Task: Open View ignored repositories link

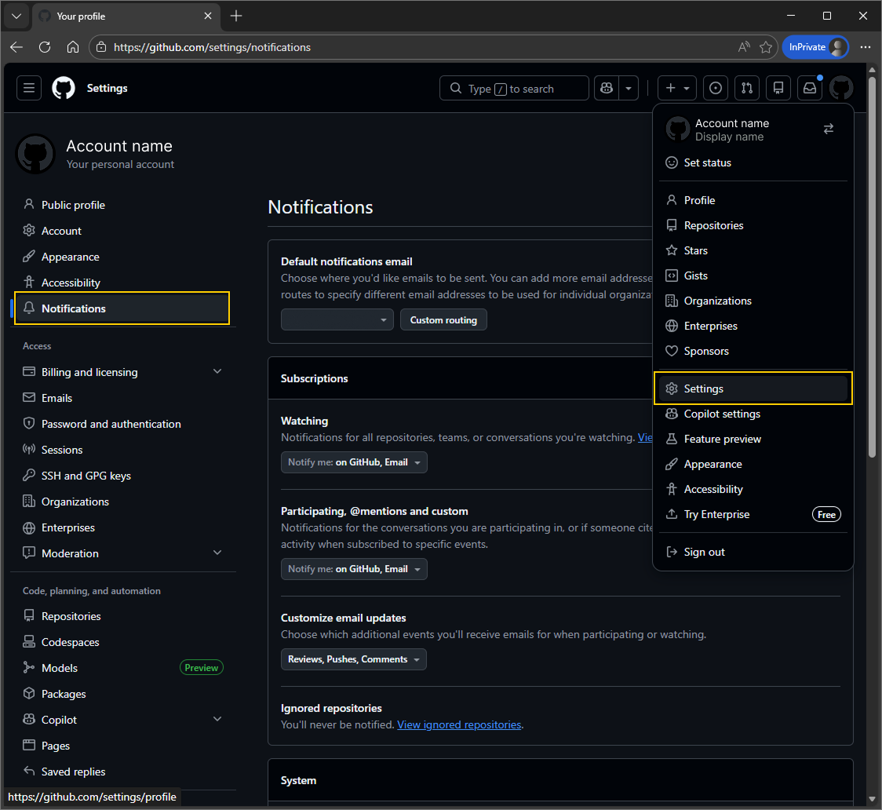Action: pos(458,724)
